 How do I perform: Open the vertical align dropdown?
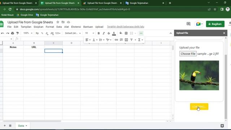pos(95,40)
